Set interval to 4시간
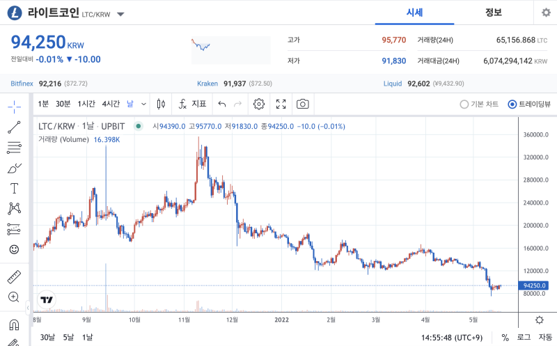Screen dimensions: 557x346 [x=111, y=104]
